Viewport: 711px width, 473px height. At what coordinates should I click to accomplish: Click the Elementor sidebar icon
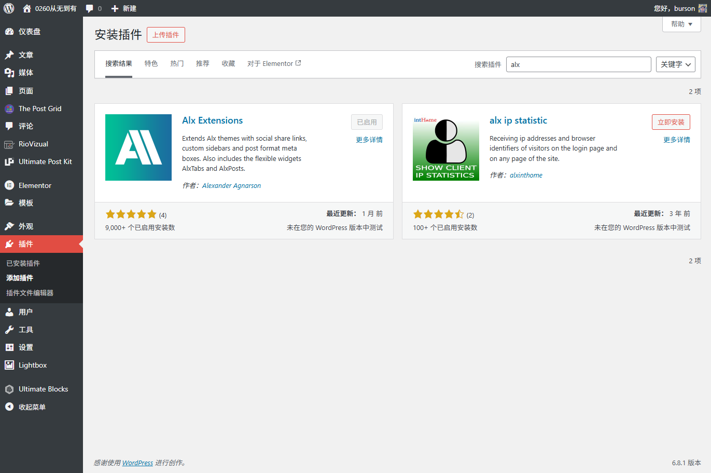coord(9,185)
